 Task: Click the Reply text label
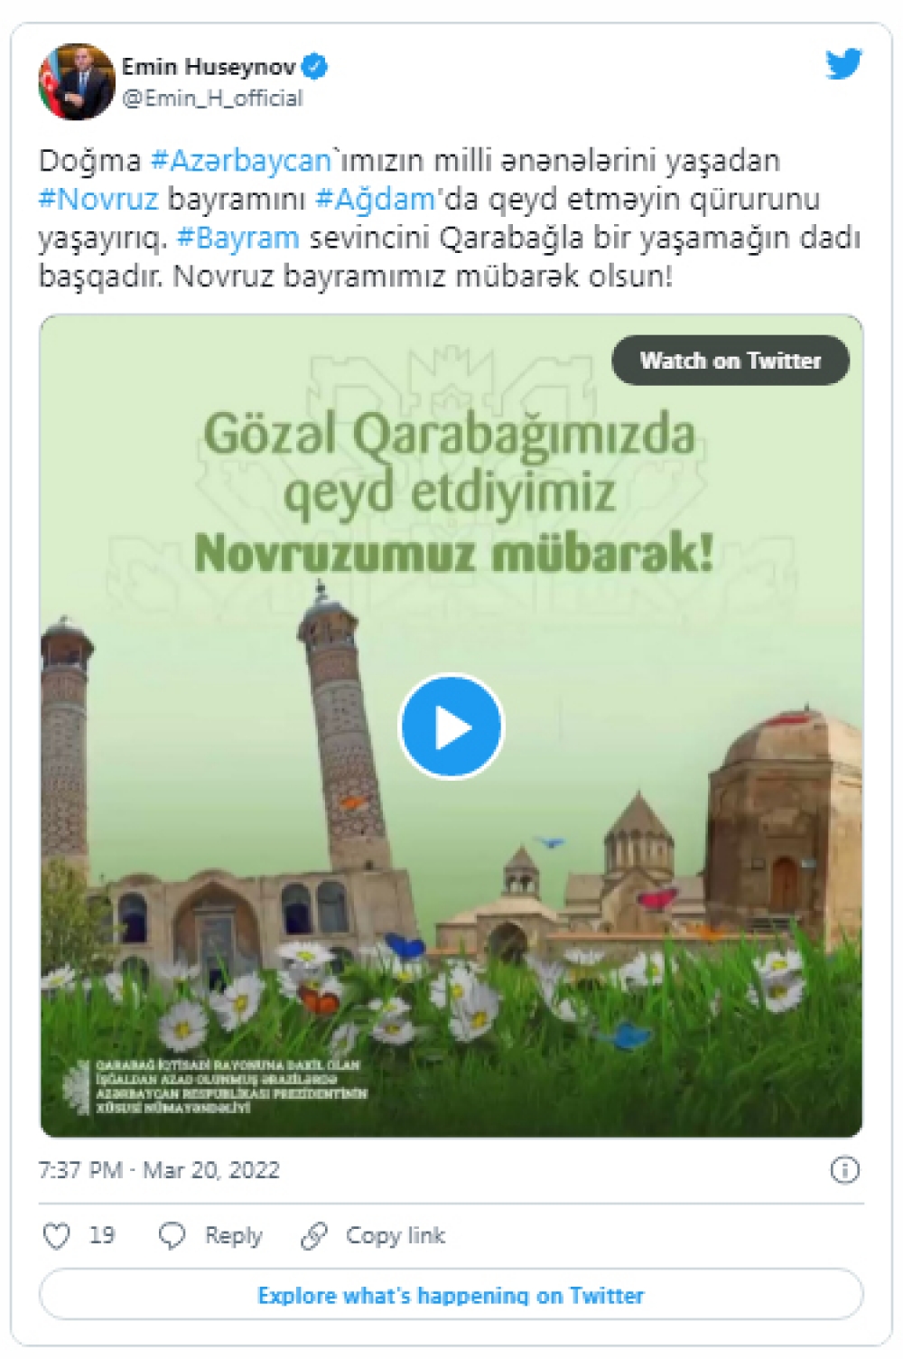[x=233, y=1236]
